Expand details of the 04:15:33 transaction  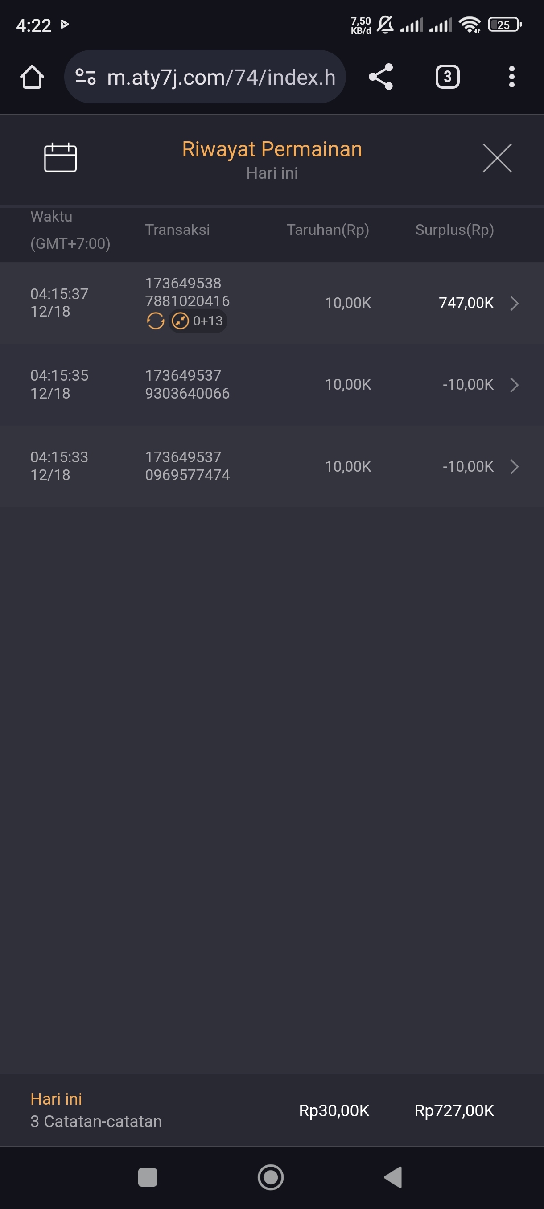515,466
